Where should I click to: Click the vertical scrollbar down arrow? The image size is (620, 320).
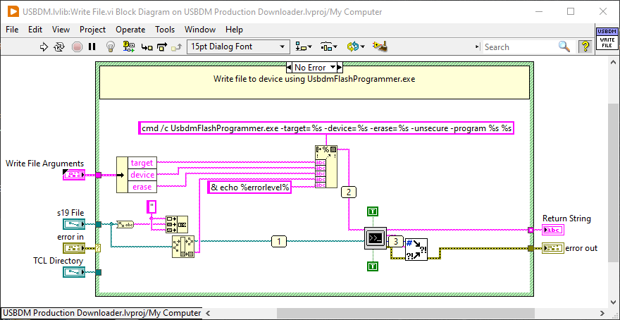coord(613,303)
